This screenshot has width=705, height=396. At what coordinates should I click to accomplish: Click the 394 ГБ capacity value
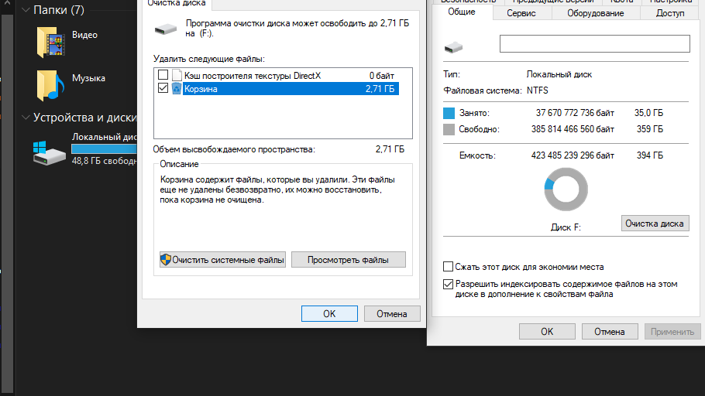650,155
